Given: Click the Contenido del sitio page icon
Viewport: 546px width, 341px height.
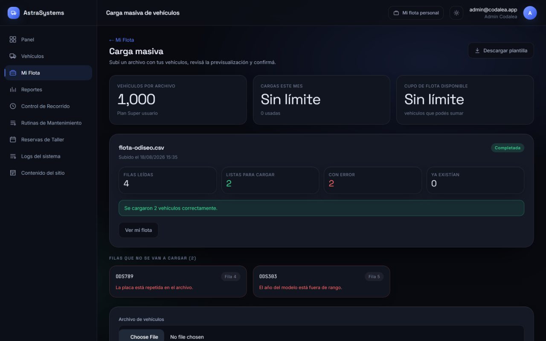Looking at the screenshot, I should pos(13,173).
